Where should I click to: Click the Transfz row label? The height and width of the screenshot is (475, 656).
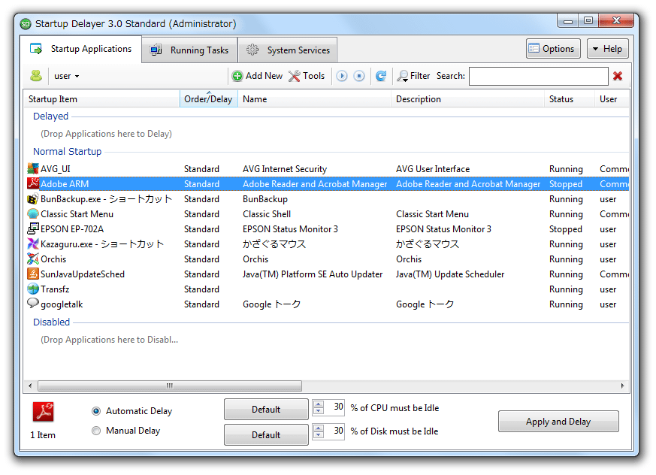coord(55,289)
